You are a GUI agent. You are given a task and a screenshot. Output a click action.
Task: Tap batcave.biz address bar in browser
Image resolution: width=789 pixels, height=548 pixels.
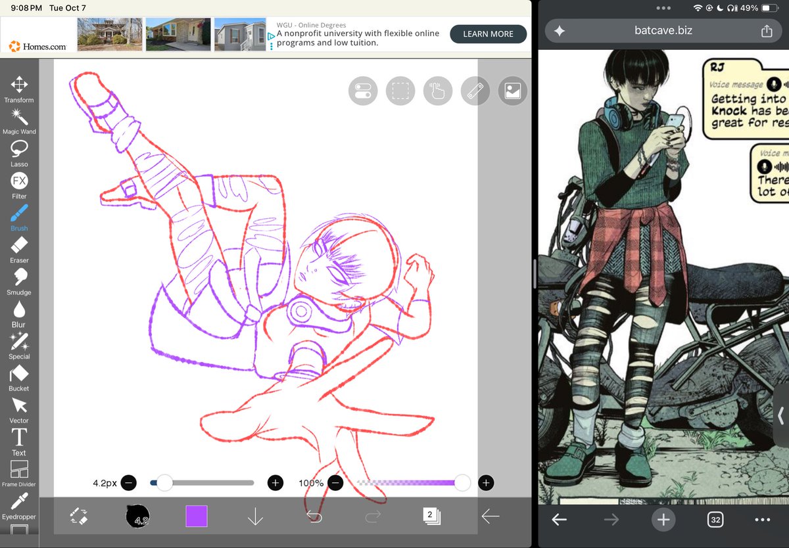(663, 30)
